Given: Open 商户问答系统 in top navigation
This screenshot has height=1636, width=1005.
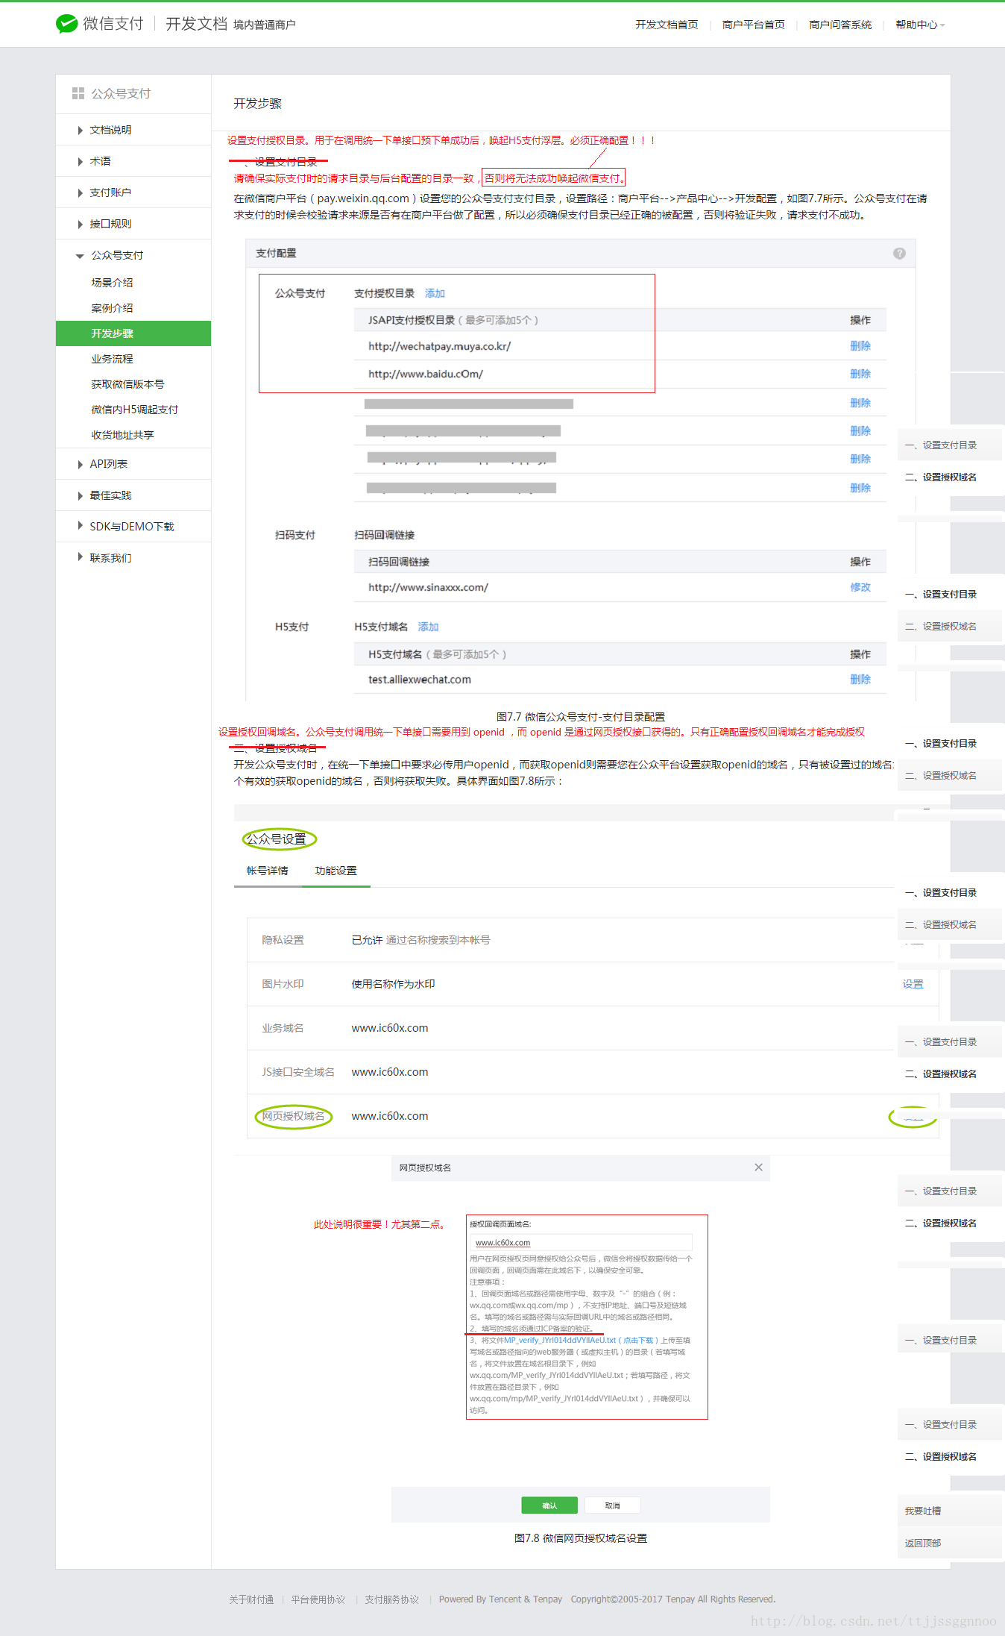Looking at the screenshot, I should (840, 25).
